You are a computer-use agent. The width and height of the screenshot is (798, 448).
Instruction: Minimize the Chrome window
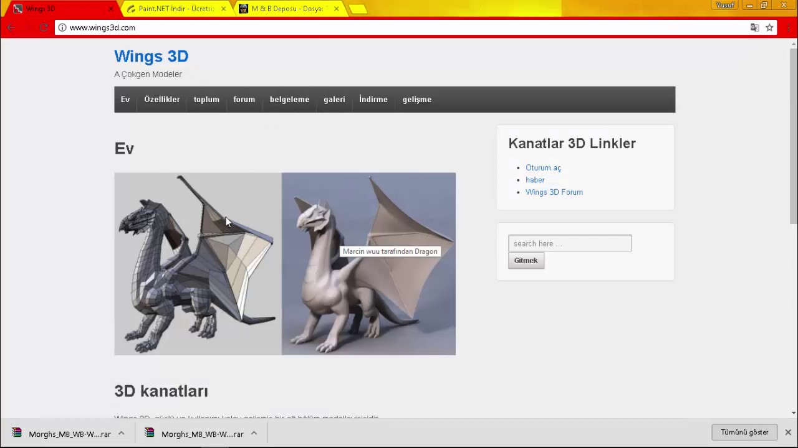tap(749, 5)
